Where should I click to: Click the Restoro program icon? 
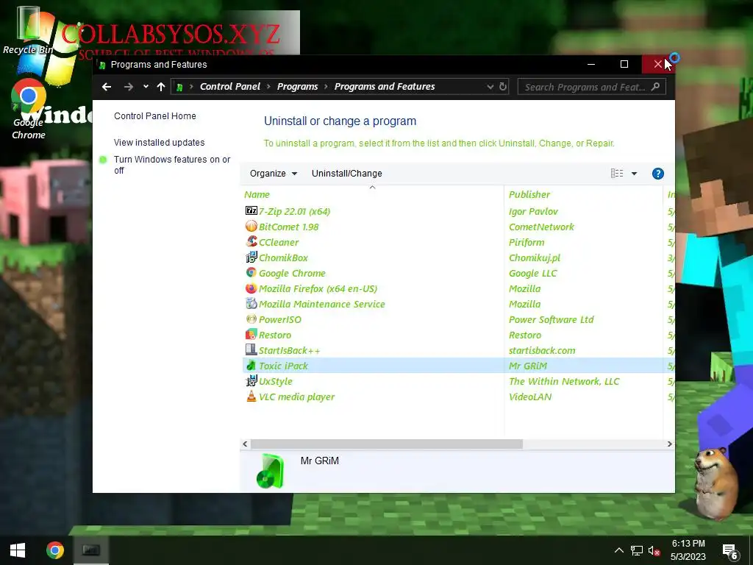coord(251,334)
